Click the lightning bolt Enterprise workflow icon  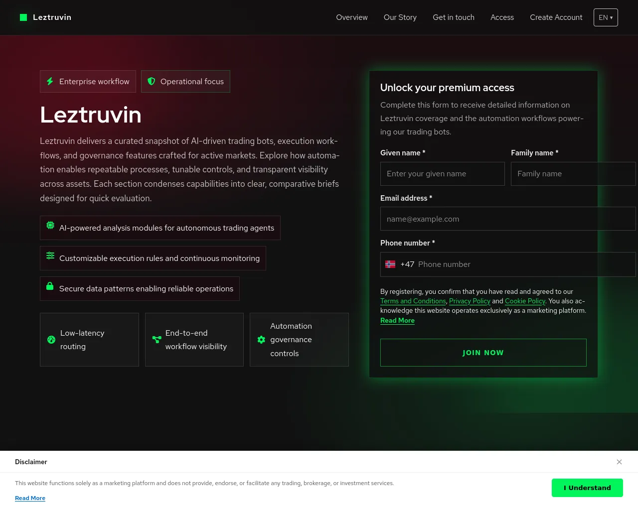(x=50, y=81)
